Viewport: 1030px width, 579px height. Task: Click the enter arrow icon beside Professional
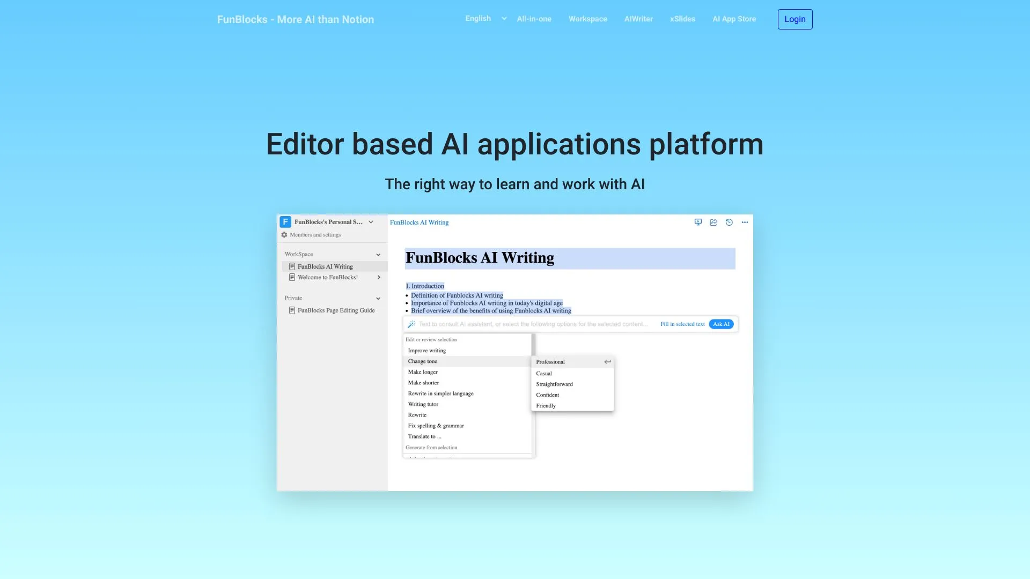(607, 362)
